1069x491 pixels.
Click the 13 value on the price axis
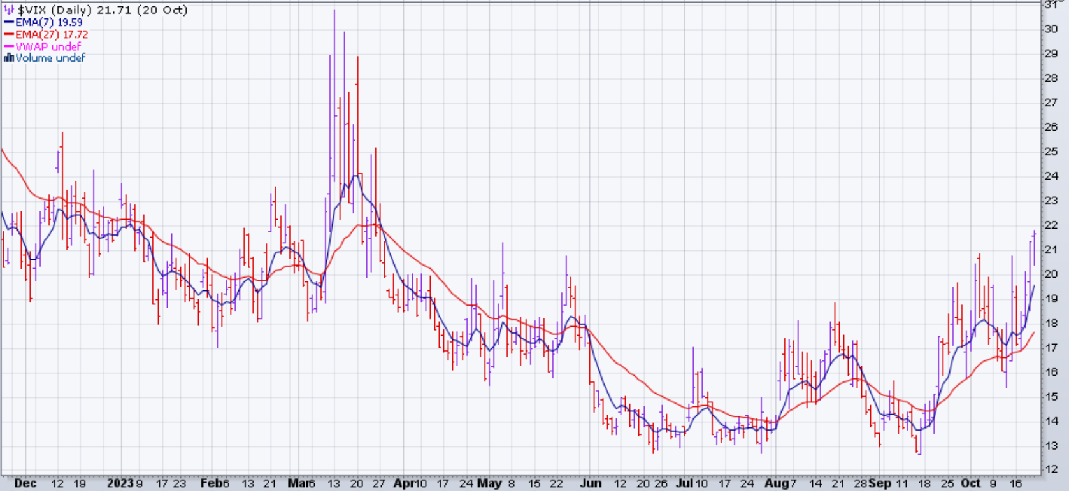click(1051, 446)
